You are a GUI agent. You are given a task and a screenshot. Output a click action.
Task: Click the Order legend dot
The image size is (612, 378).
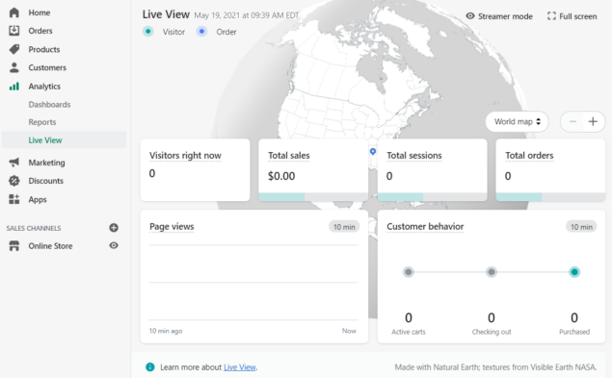click(x=201, y=31)
